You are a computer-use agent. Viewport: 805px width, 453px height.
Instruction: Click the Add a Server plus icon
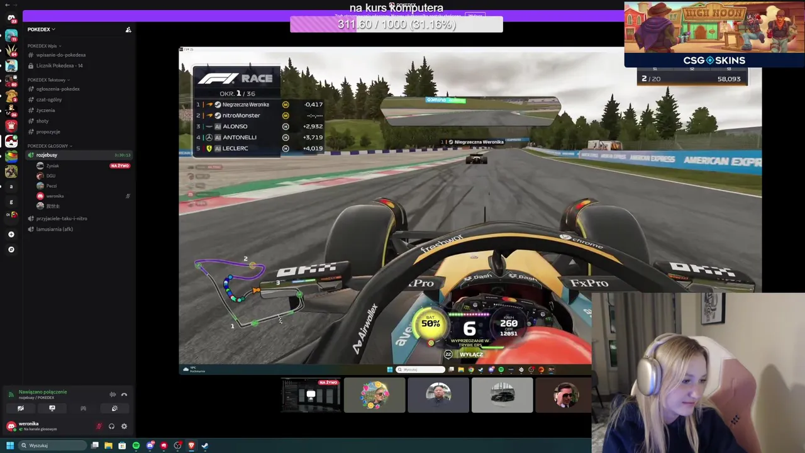point(11,234)
